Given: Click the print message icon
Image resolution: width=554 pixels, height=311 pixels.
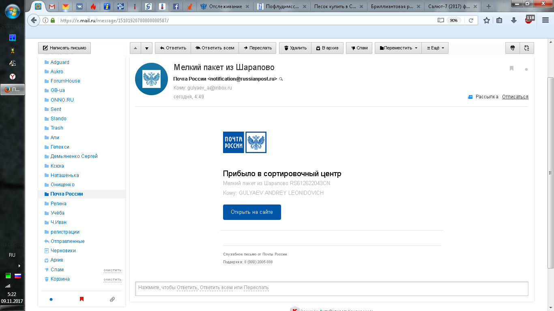Looking at the screenshot, I should [513, 48].
